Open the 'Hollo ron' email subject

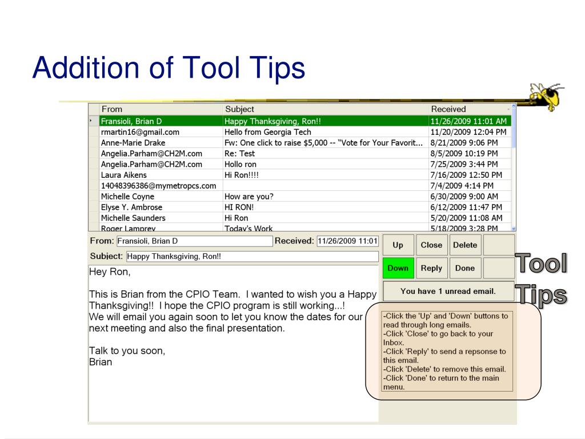coord(326,164)
